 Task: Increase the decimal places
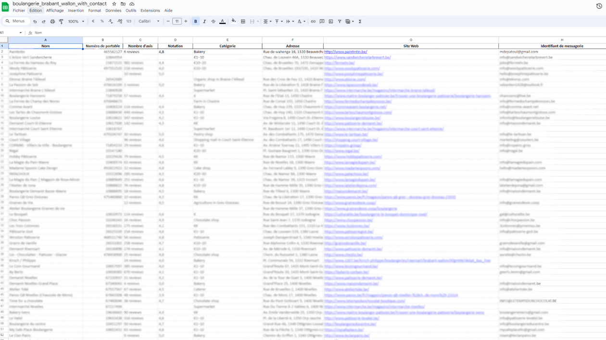[x=120, y=22]
